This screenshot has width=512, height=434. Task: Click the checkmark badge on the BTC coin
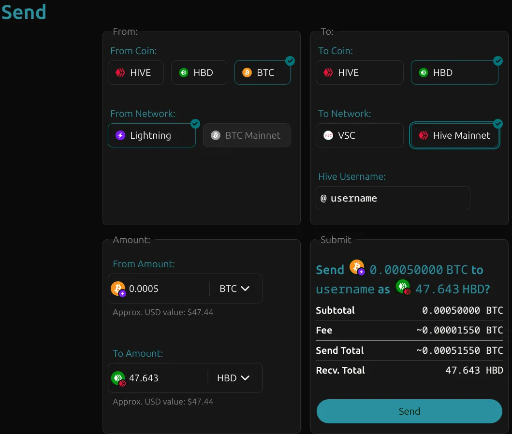(290, 61)
